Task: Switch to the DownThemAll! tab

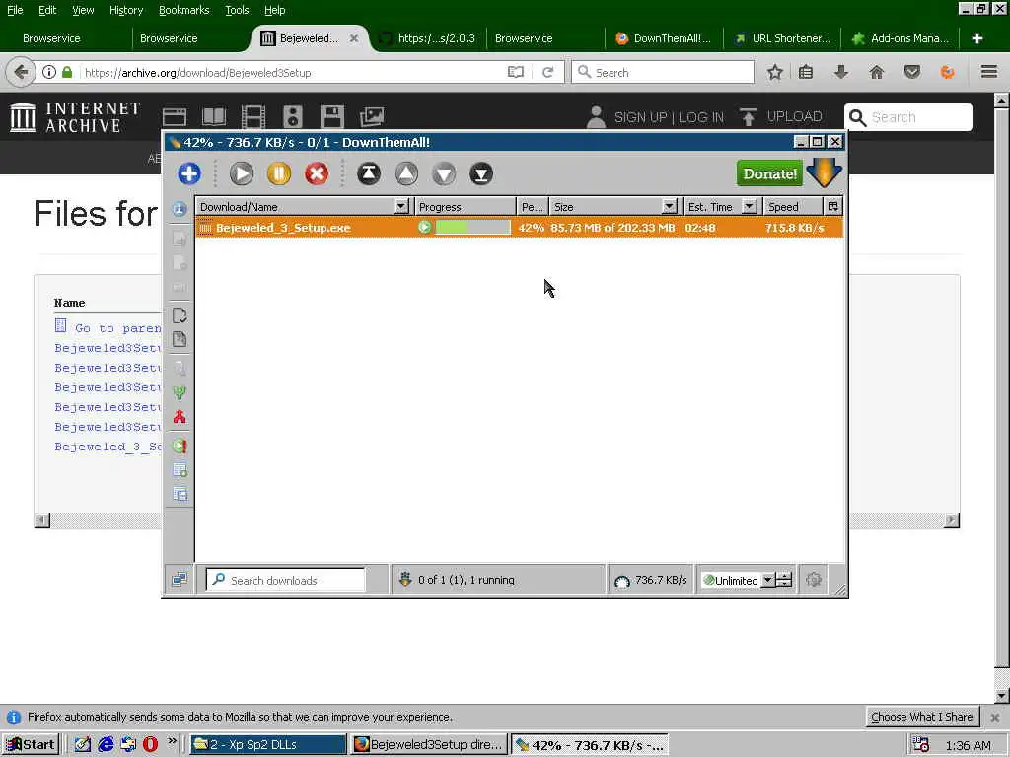Action: (664, 38)
